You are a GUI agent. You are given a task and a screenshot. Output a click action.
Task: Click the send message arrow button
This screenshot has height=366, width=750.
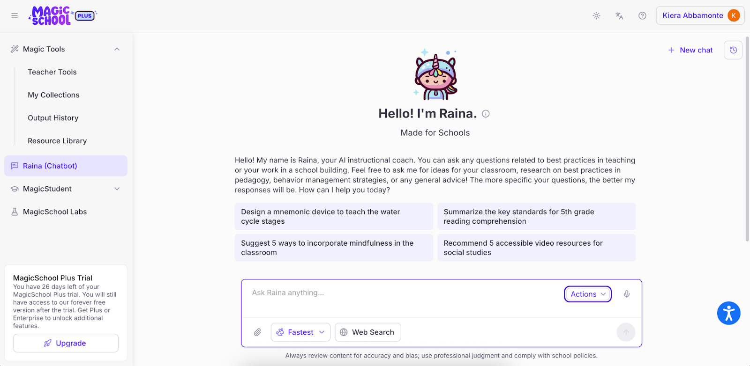[625, 332]
